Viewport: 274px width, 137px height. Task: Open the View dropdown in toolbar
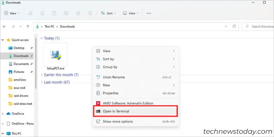[131, 13]
